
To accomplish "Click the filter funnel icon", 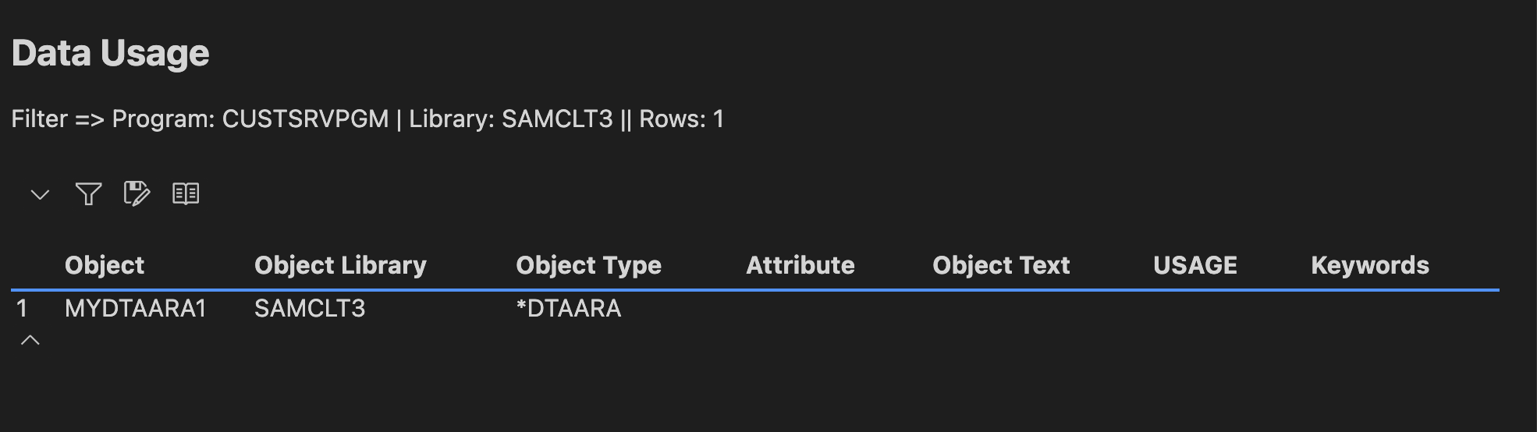I will pyautogui.click(x=88, y=193).
